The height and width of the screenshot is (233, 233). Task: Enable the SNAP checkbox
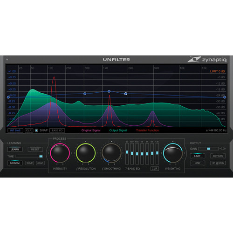pyautogui.click(x=36, y=130)
